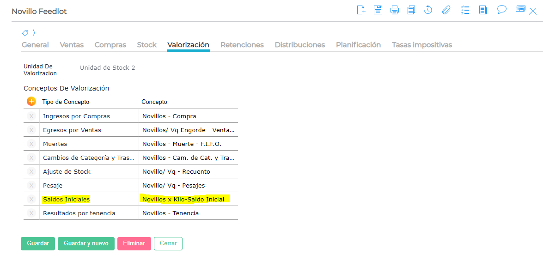Close the form with the X icon
This screenshot has height=255, width=543.
533,12
